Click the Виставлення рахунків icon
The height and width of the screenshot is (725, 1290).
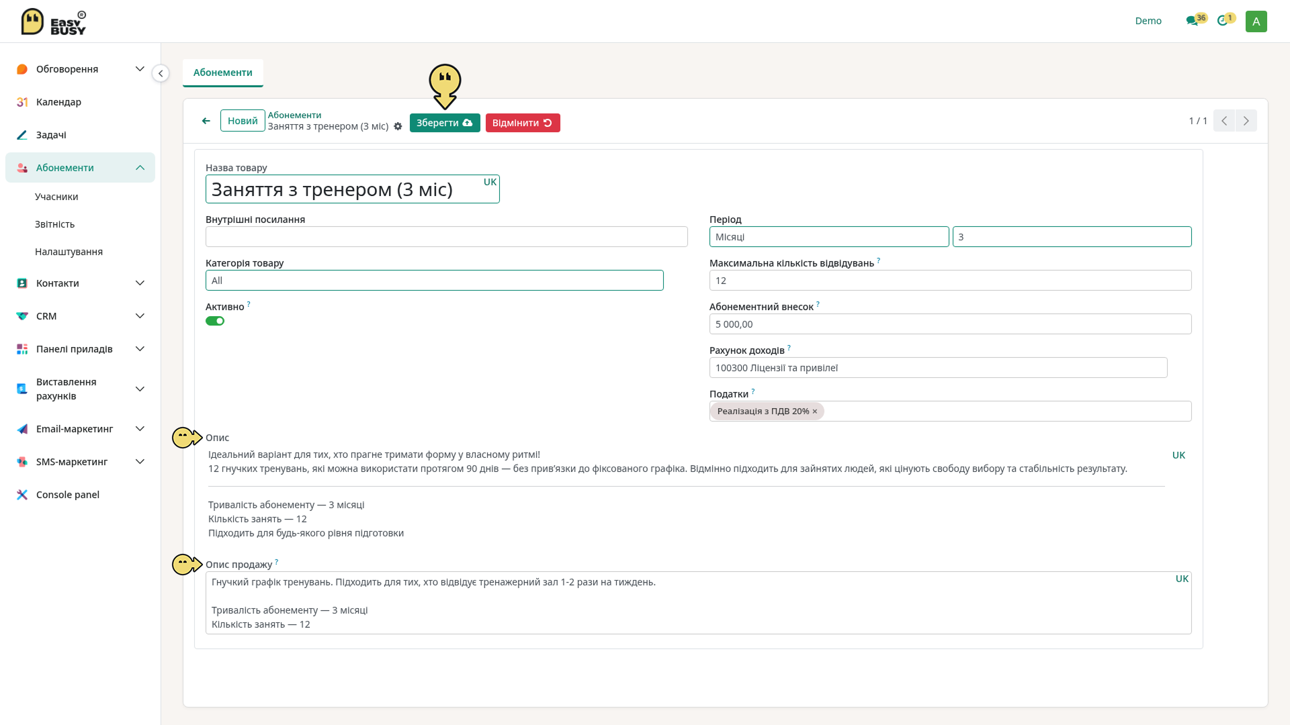click(22, 389)
